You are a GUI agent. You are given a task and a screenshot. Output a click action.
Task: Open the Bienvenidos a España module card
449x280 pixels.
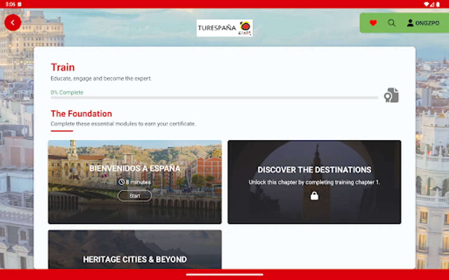(x=135, y=182)
